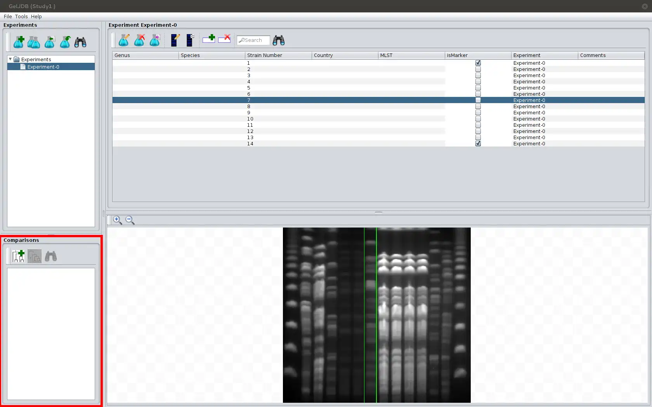
Task: Click Experiment-0 cell in strain 6 row
Action: [x=544, y=94]
